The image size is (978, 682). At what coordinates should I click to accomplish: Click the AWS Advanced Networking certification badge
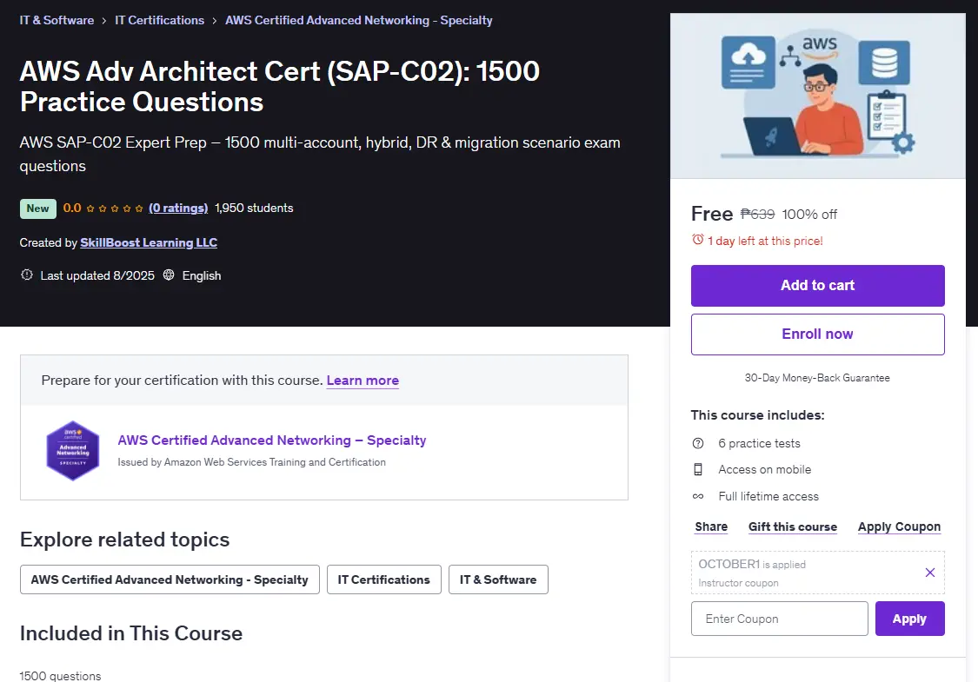tap(73, 451)
